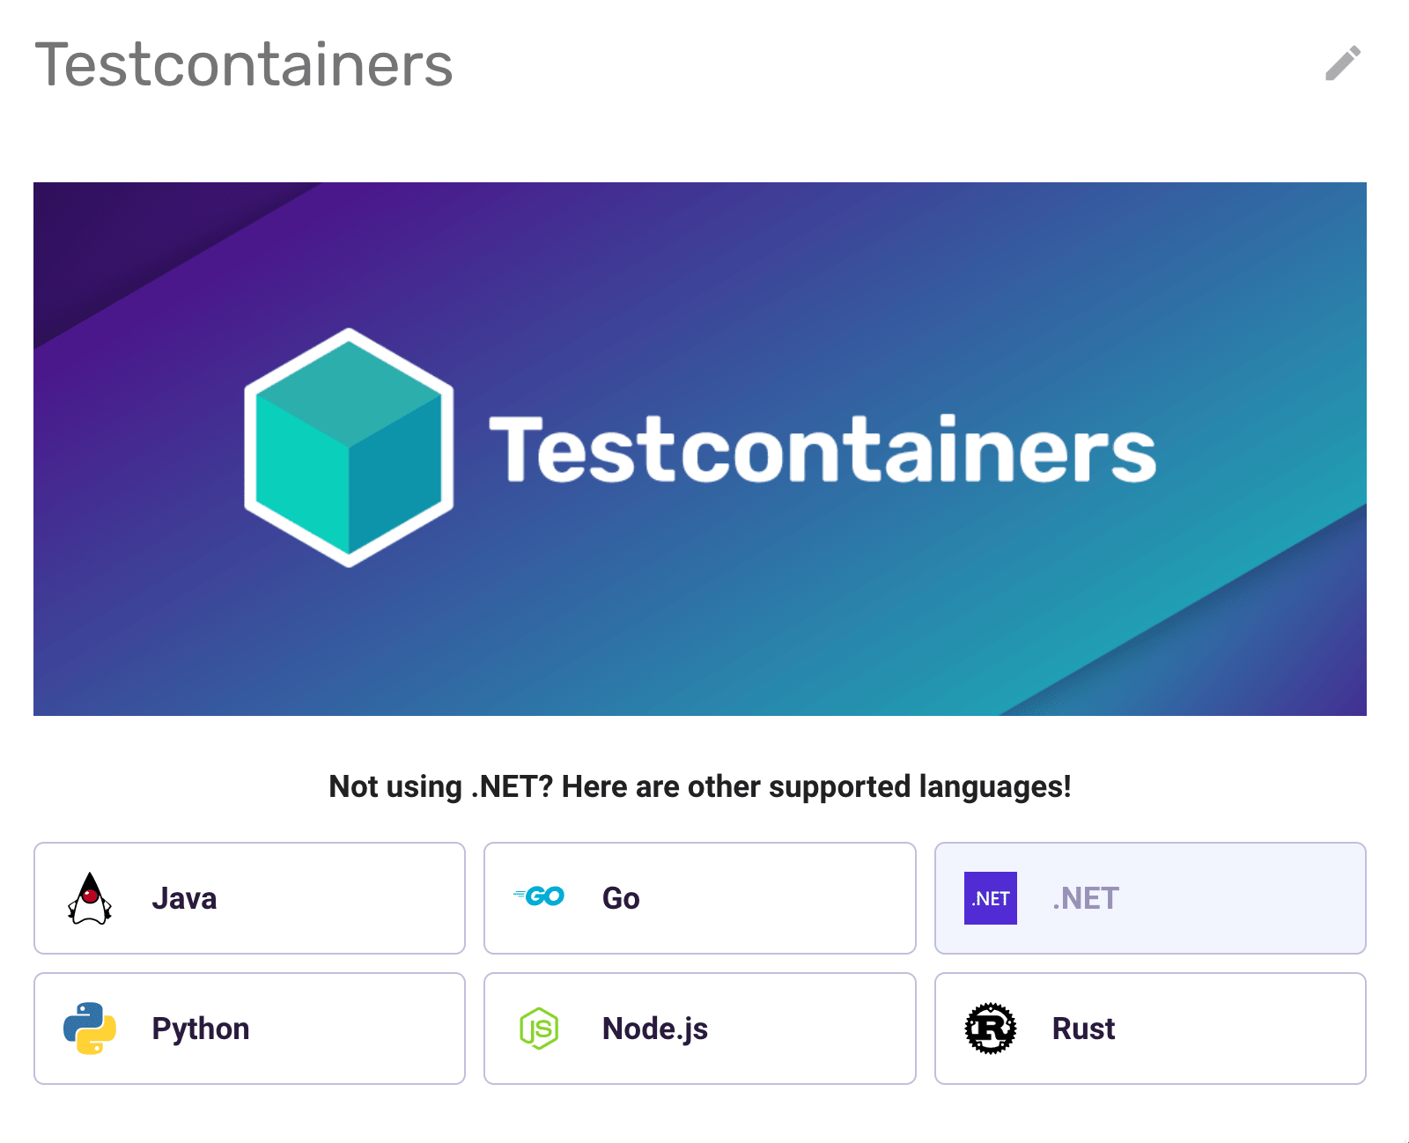Image resolution: width=1409 pixels, height=1143 pixels.
Task: Click the purple .NET logo icon
Action: 990,898
